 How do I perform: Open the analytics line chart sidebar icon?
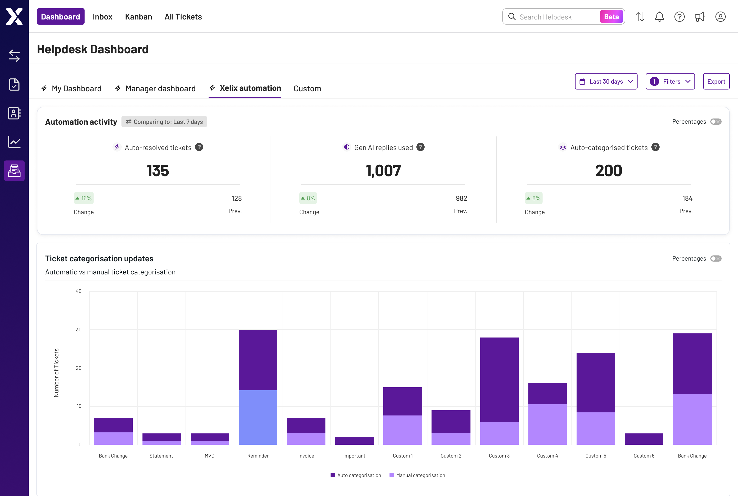pyautogui.click(x=14, y=142)
